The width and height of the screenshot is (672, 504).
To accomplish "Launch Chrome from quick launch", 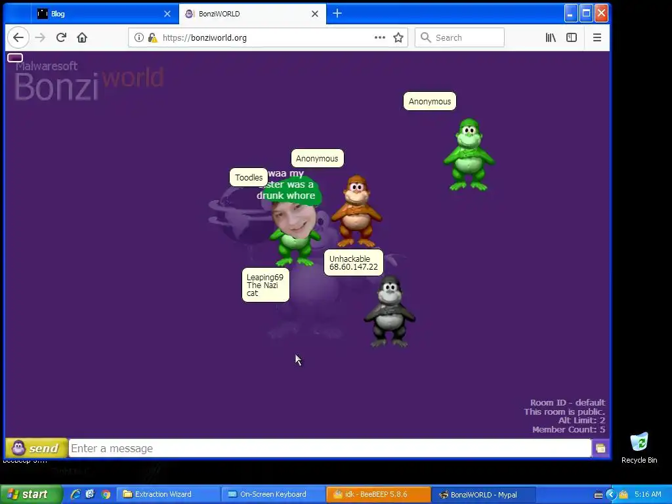I will 106,494.
